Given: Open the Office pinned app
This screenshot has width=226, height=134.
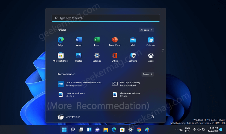Looking at the screenshot, I should tap(115, 57).
